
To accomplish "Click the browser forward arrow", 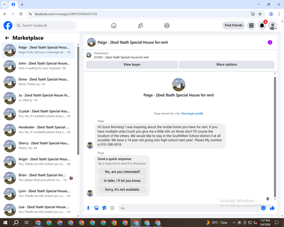I will (x=13, y=14).
